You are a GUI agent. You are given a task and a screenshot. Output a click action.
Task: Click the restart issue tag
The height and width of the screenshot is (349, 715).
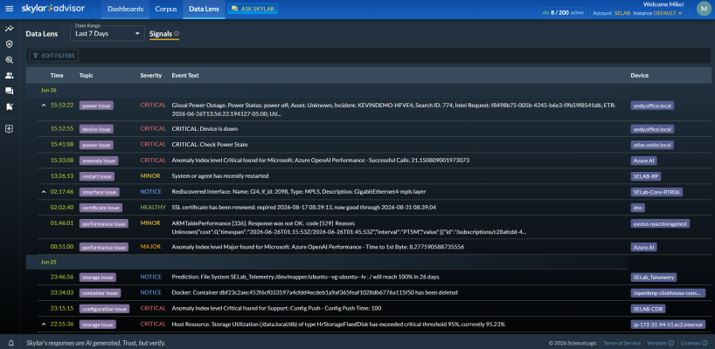[97, 176]
